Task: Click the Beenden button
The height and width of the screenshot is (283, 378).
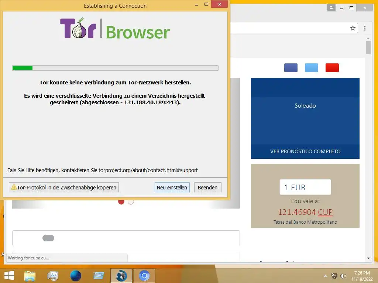Action: pyautogui.click(x=207, y=188)
